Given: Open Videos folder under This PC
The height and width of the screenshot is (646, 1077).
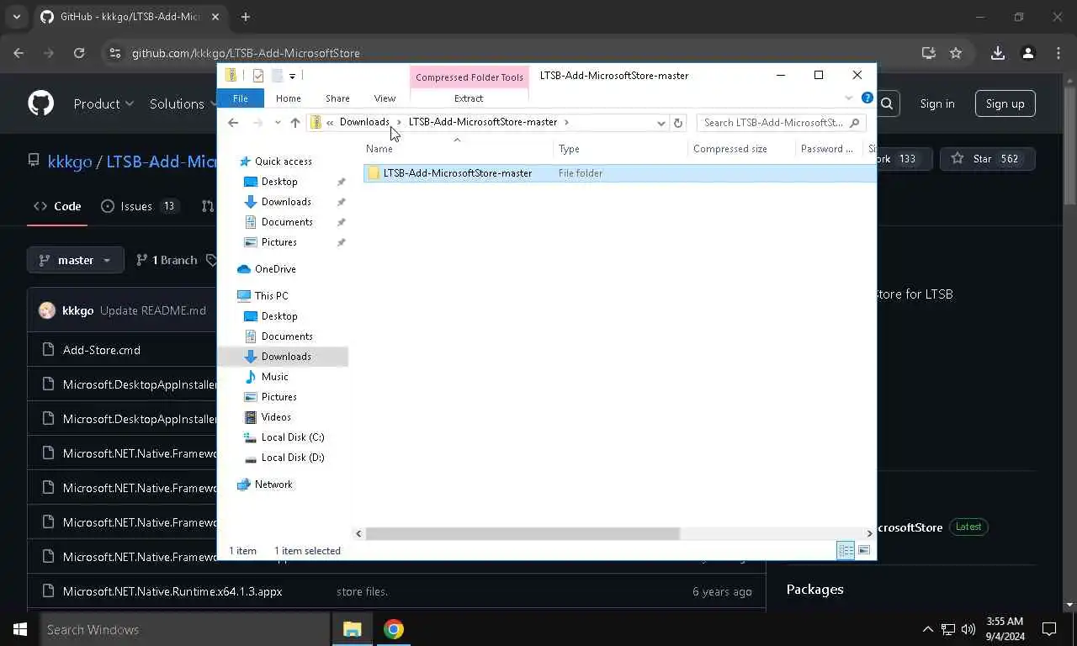Looking at the screenshot, I should click(x=276, y=417).
